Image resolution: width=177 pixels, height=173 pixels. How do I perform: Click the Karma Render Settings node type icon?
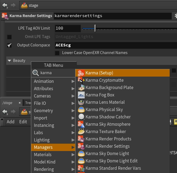coord(5,16)
